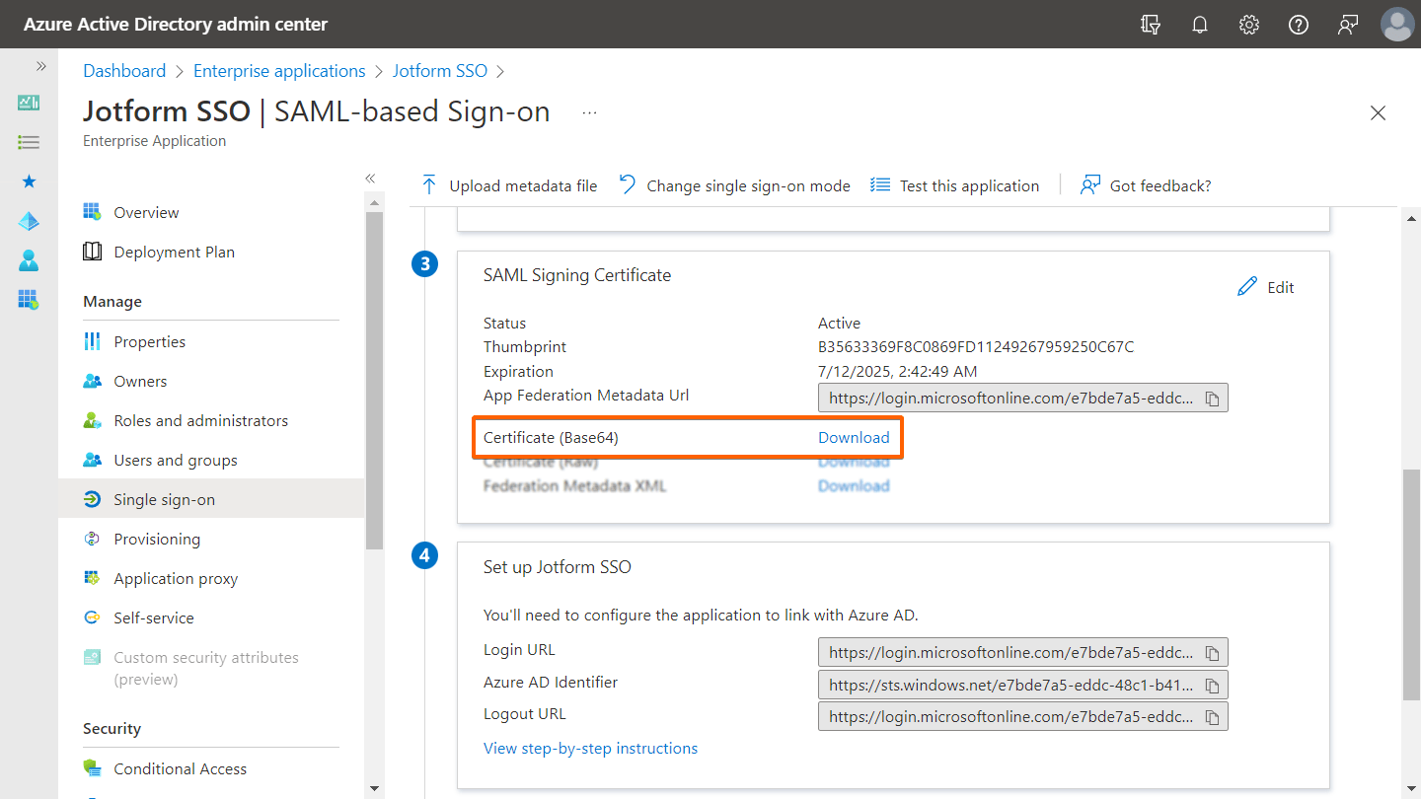The width and height of the screenshot is (1421, 799).
Task: Open the portal directory filter icon
Action: [1151, 25]
